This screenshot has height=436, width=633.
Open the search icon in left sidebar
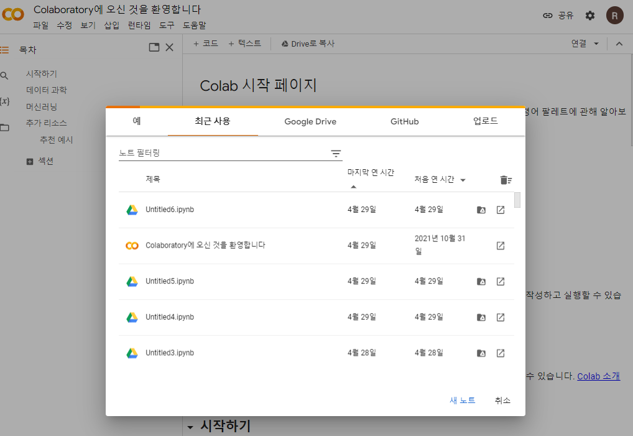tap(4, 75)
